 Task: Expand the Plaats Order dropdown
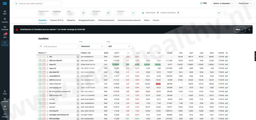pos(245,4)
